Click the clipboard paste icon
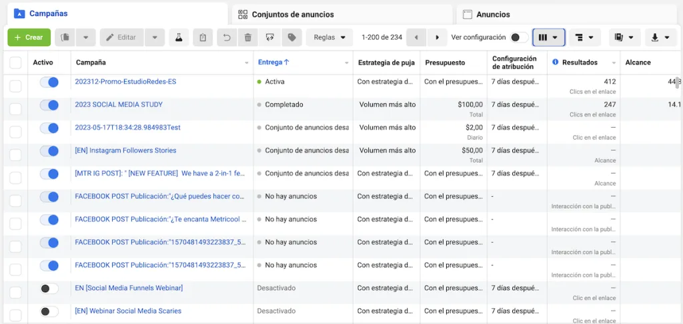 point(203,37)
